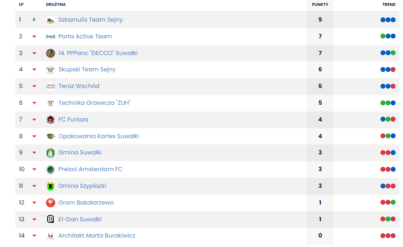Open Architekt Marta Burakiwicz team page

click(97, 236)
